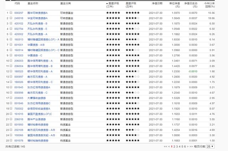Sort by the 净值日变动(元) column header

[x=191, y=5]
